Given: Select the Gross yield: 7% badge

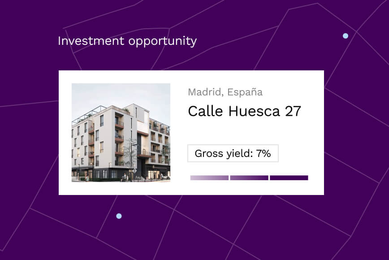Looking at the screenshot, I should click(233, 153).
